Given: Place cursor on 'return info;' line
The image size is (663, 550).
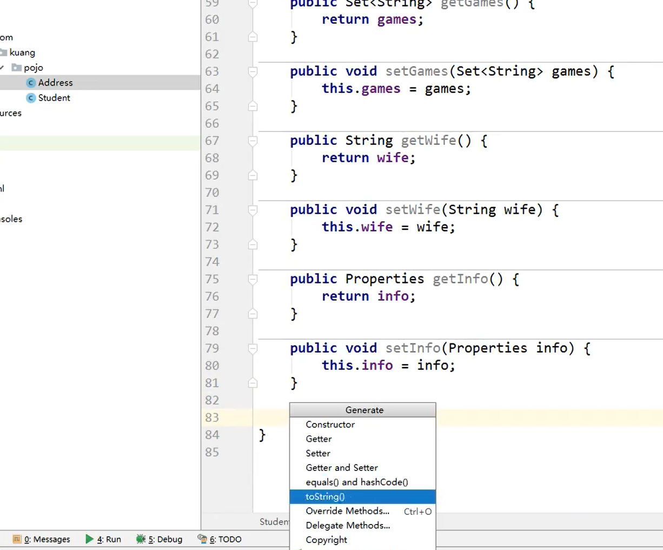Looking at the screenshot, I should (x=368, y=296).
